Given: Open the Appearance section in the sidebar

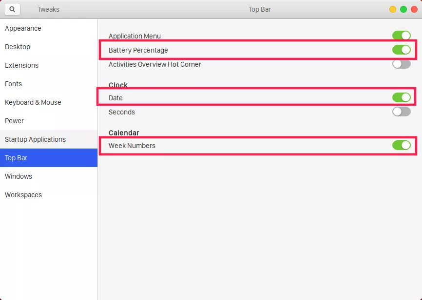Looking at the screenshot, I should pos(23,28).
